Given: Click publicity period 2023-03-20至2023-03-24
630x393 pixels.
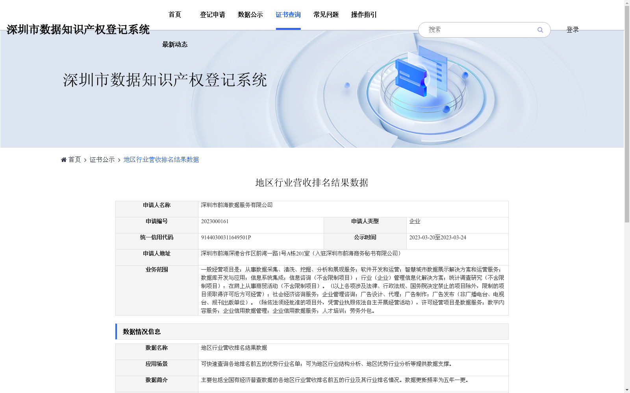Looking at the screenshot, I should point(437,238).
